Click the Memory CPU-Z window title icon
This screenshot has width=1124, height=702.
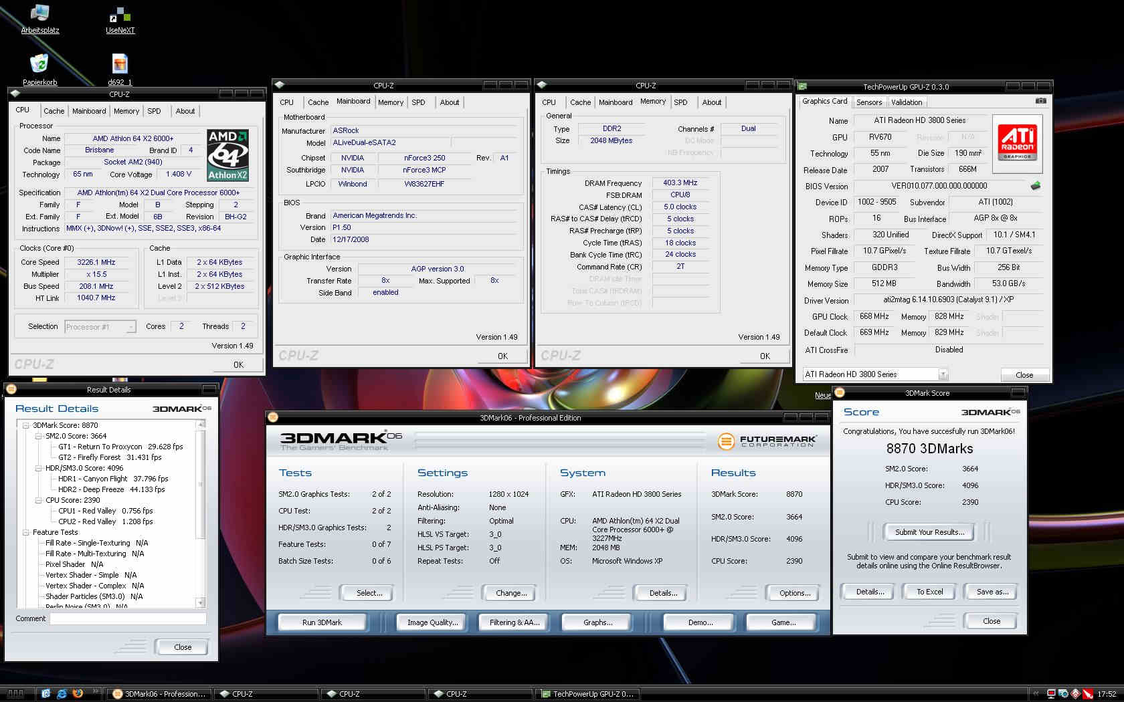[542, 85]
